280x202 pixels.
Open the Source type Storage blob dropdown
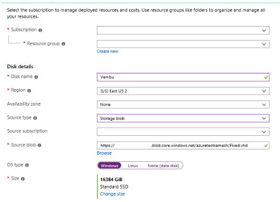(x=183, y=118)
